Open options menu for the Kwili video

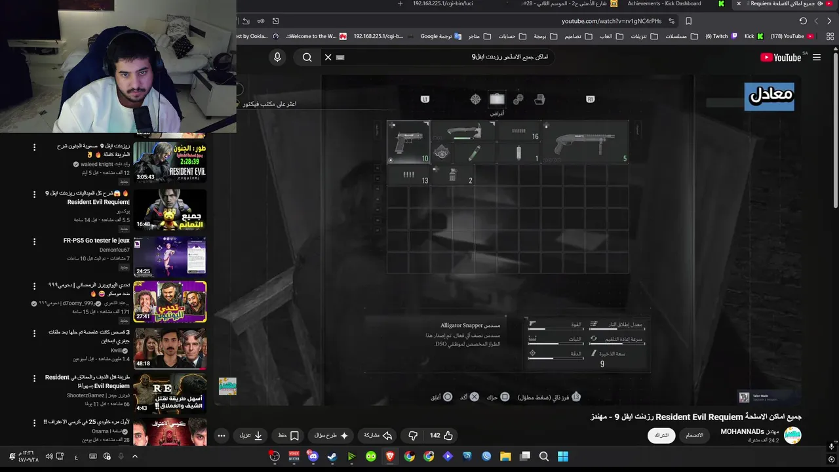(35, 334)
